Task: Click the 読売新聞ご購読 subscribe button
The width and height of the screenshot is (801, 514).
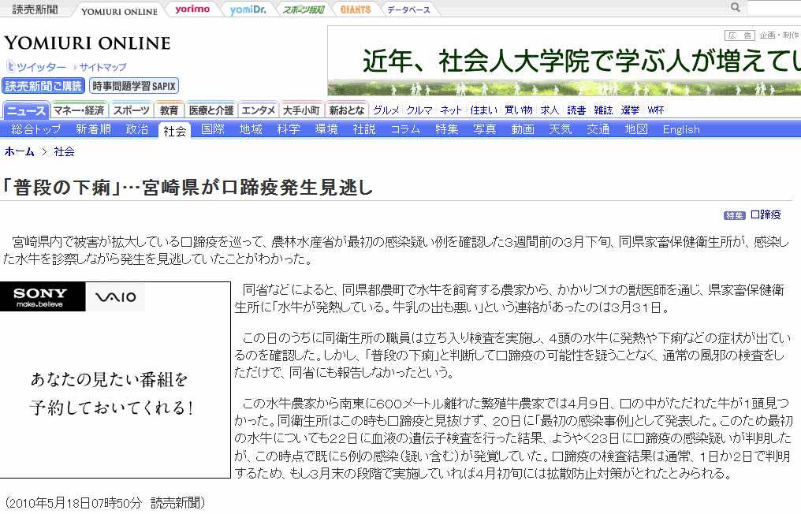Action: [x=43, y=86]
